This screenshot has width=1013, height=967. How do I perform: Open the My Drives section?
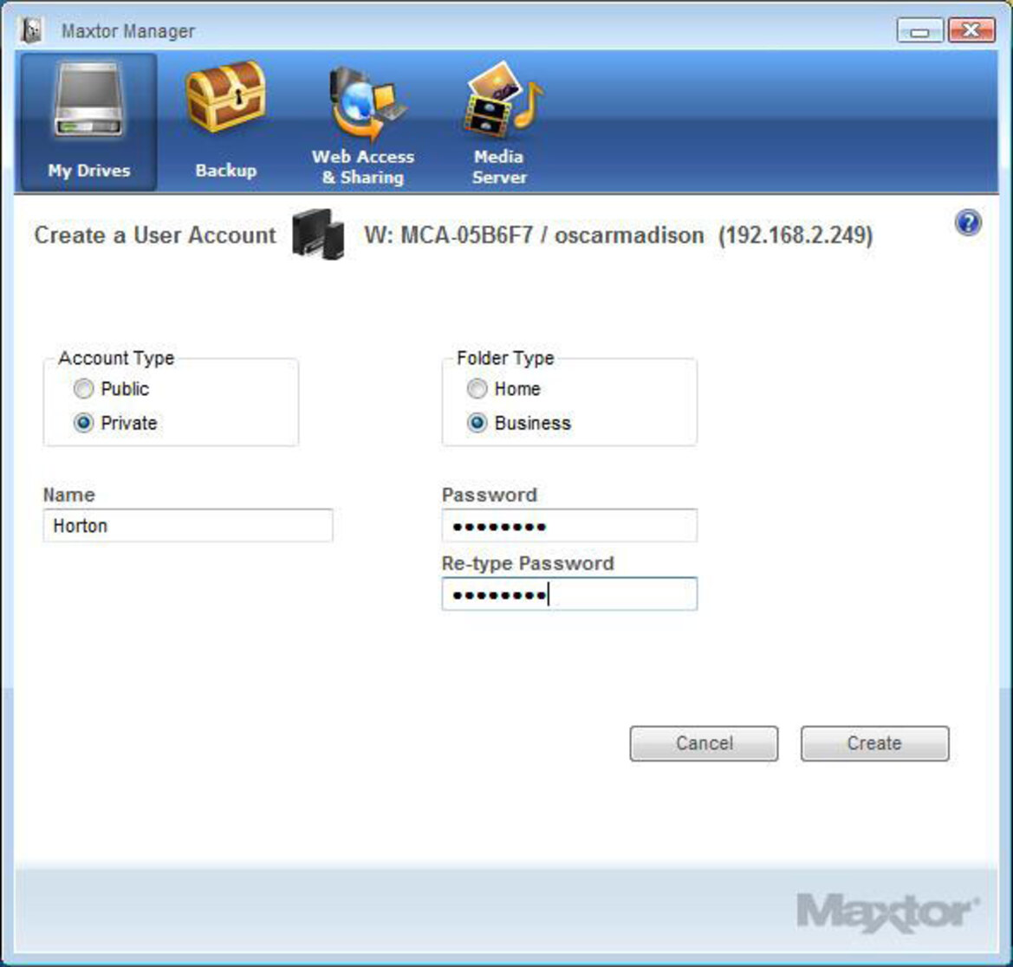tap(88, 121)
